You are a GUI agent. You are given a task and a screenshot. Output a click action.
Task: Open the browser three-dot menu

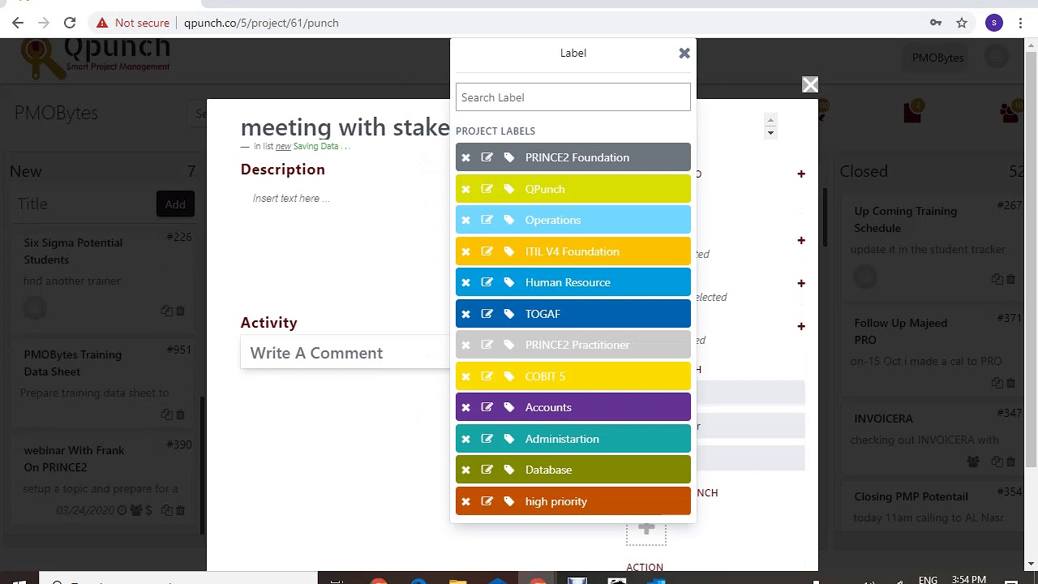pyautogui.click(x=1022, y=23)
